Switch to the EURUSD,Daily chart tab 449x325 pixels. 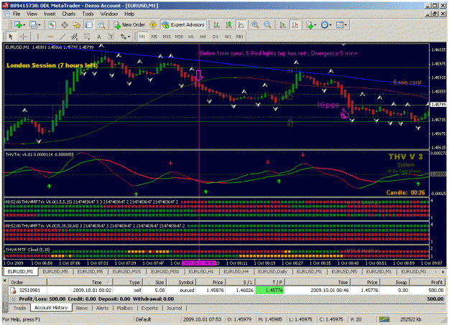click(x=272, y=271)
